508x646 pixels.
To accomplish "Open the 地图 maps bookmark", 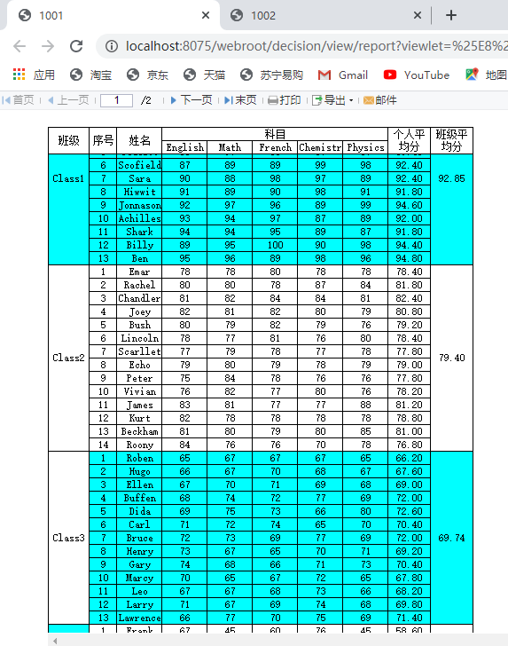I will click(486, 75).
